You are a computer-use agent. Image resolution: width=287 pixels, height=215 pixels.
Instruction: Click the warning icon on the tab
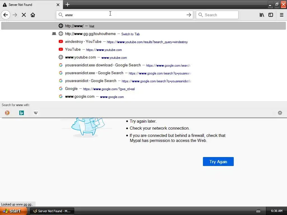point(5,5)
